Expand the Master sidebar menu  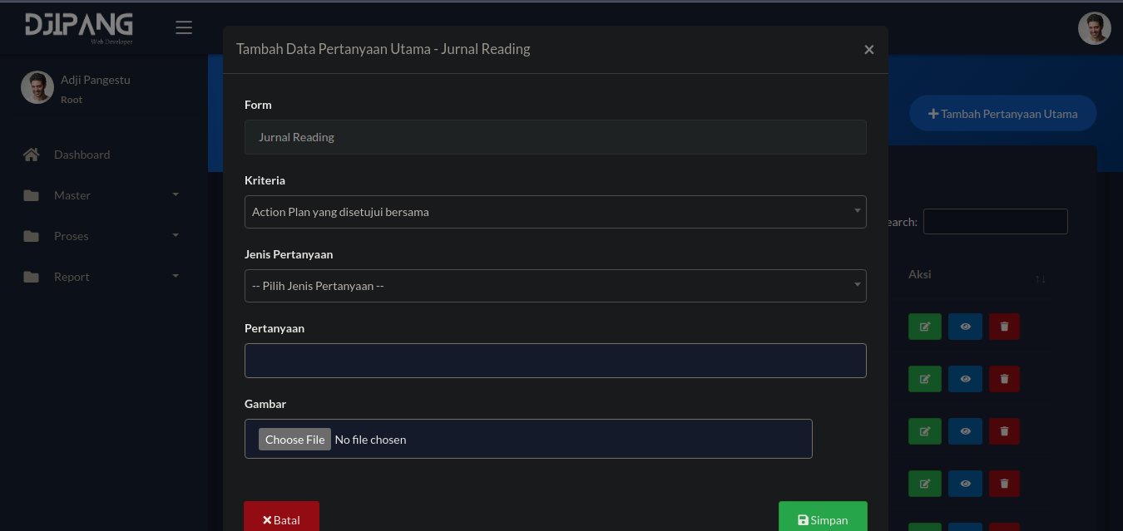click(100, 195)
